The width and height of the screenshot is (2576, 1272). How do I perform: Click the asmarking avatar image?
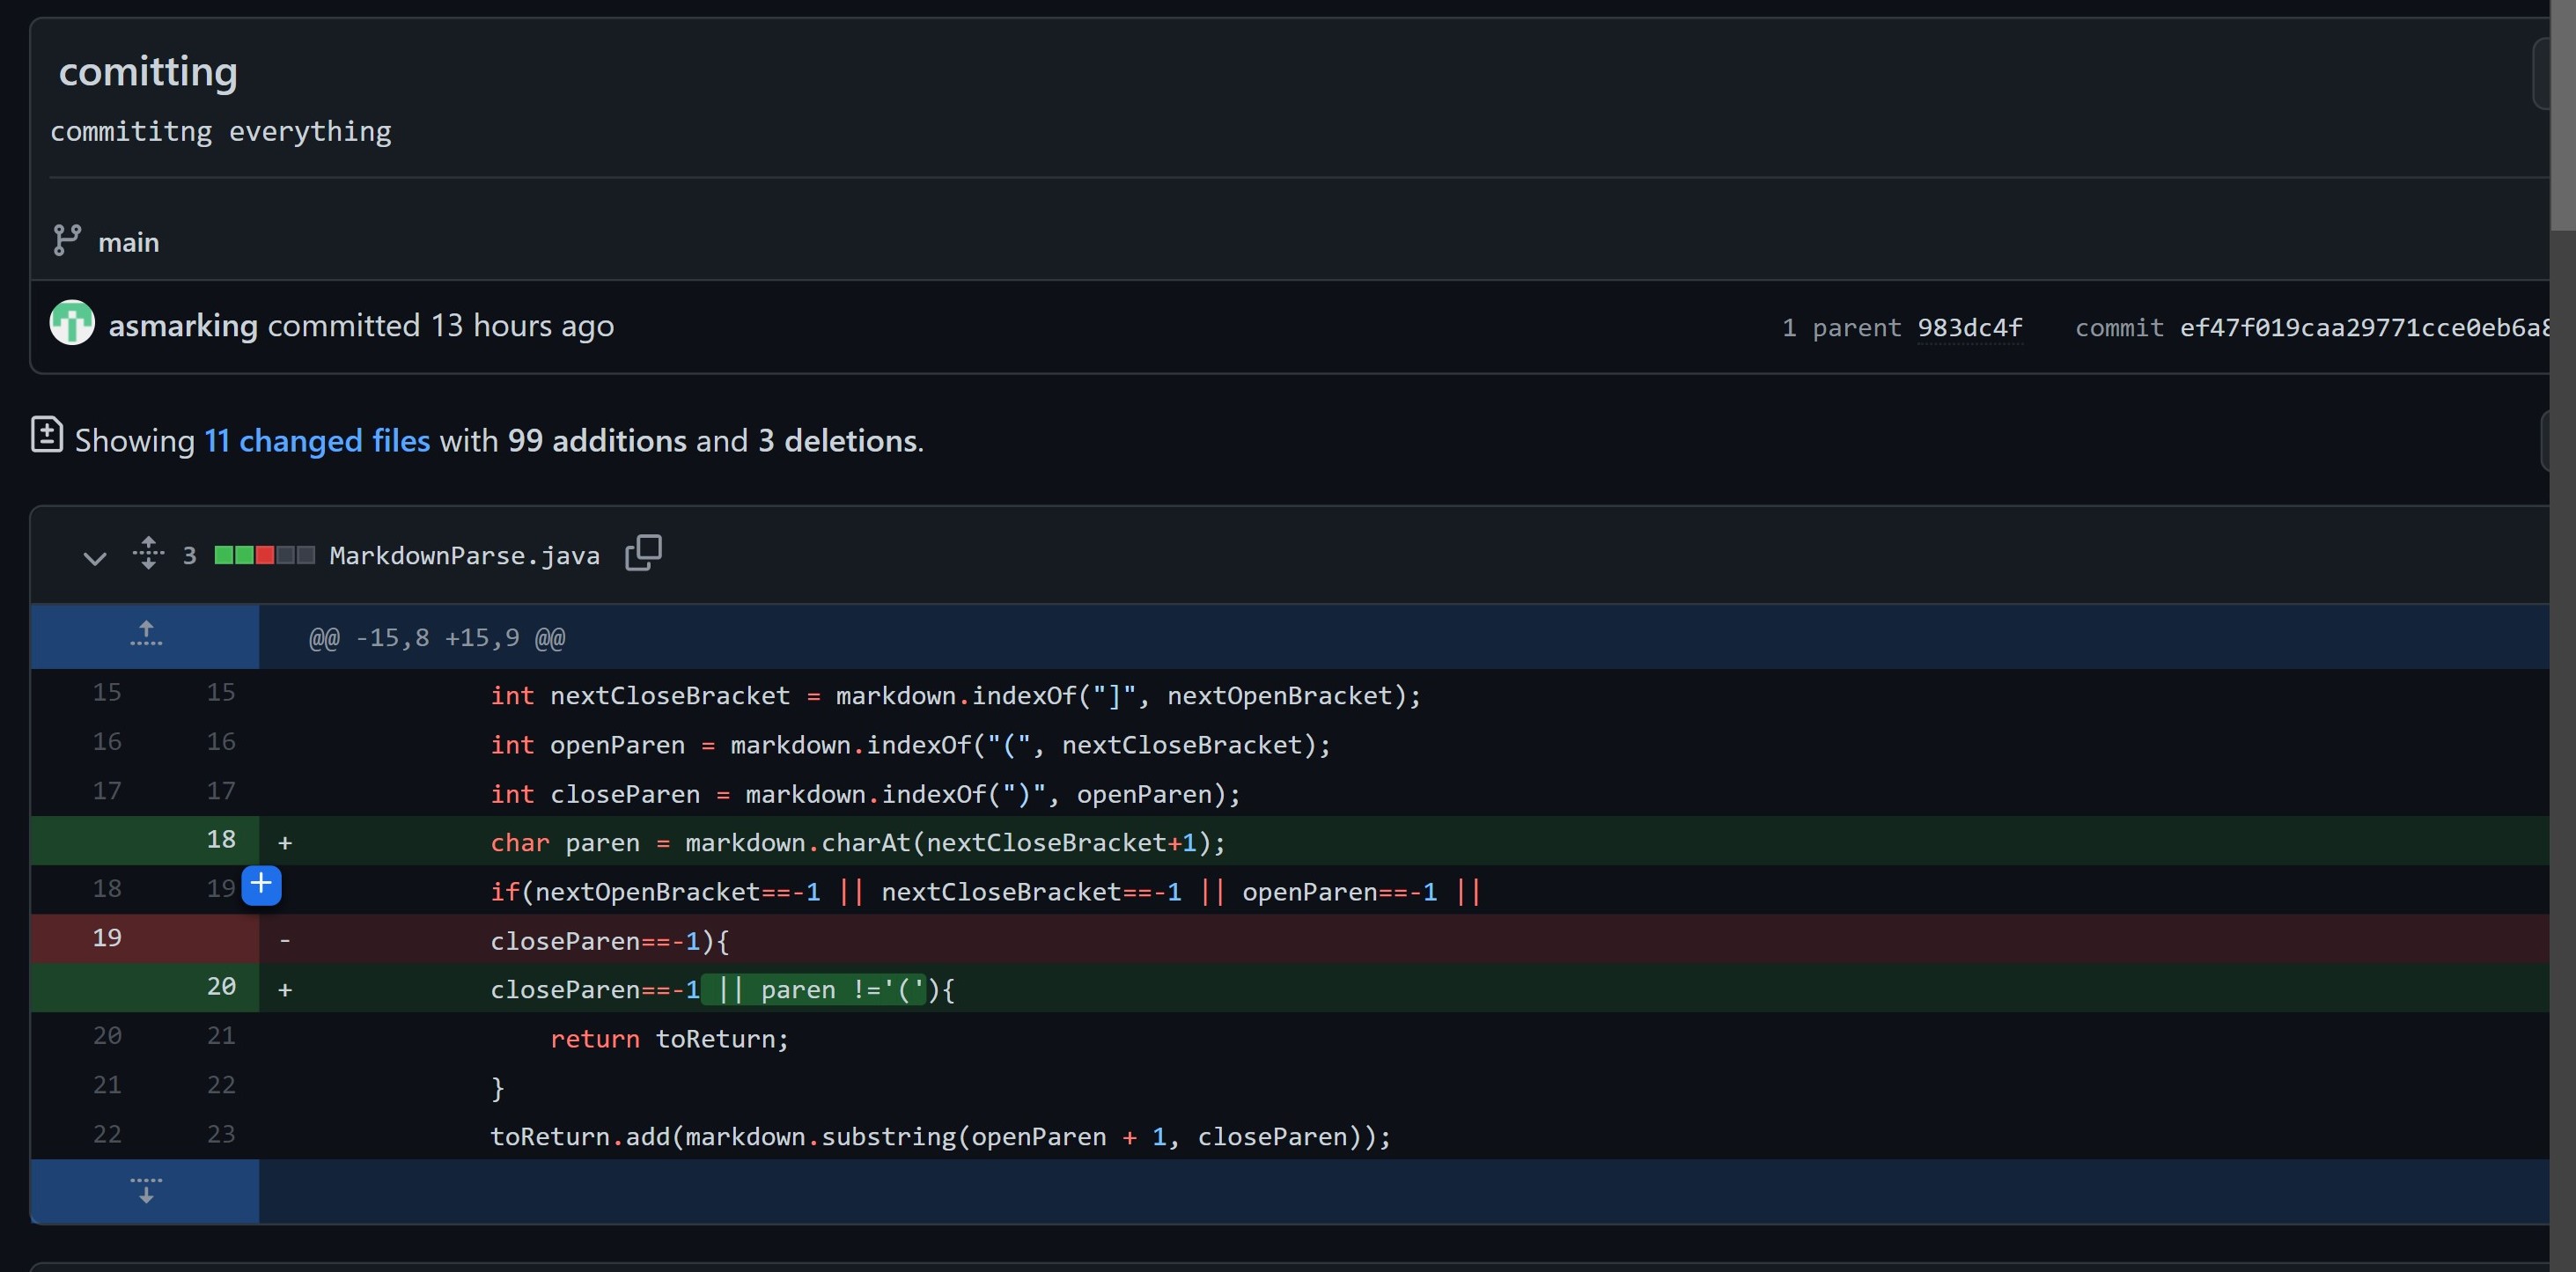(x=72, y=323)
